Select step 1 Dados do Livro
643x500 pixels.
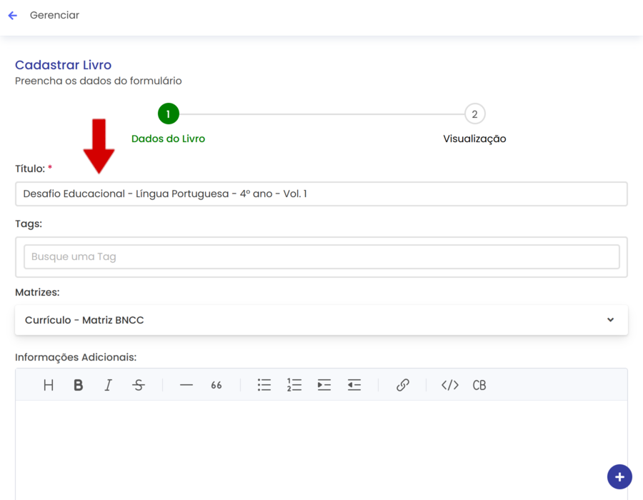169,114
